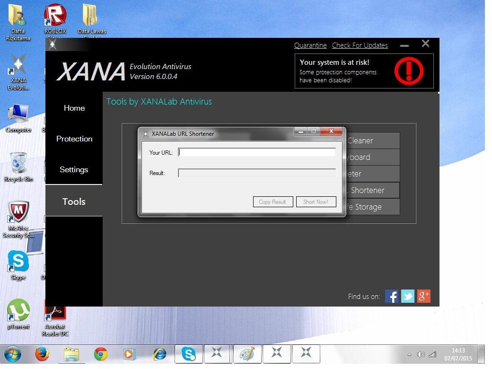Select the Tools section in XANA

74,202
